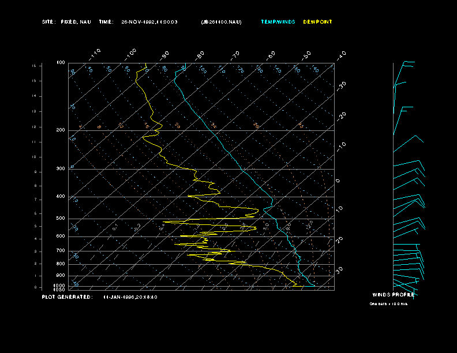This screenshot has width=457, height=353.
Task: Click the 900 pressure level label
Action: point(61,275)
